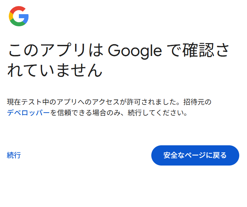Click the "を" after the デベロッパー link
247x207 pixels.
[54, 113]
